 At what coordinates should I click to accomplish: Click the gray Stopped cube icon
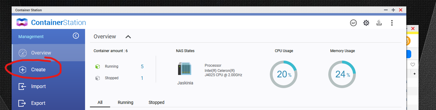(98, 78)
